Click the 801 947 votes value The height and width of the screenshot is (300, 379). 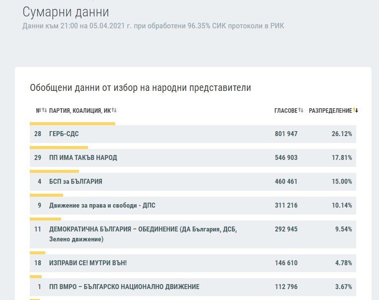coord(286,134)
